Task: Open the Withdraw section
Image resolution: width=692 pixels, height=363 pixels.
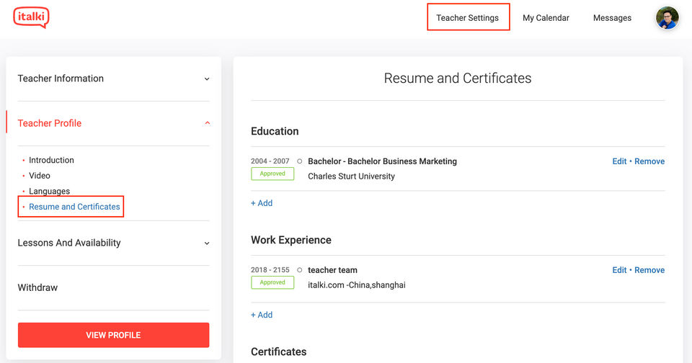Action: point(37,287)
